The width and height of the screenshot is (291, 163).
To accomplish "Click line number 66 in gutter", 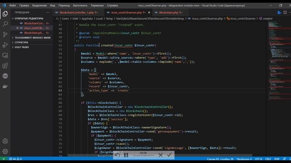I will tap(60, 103).
